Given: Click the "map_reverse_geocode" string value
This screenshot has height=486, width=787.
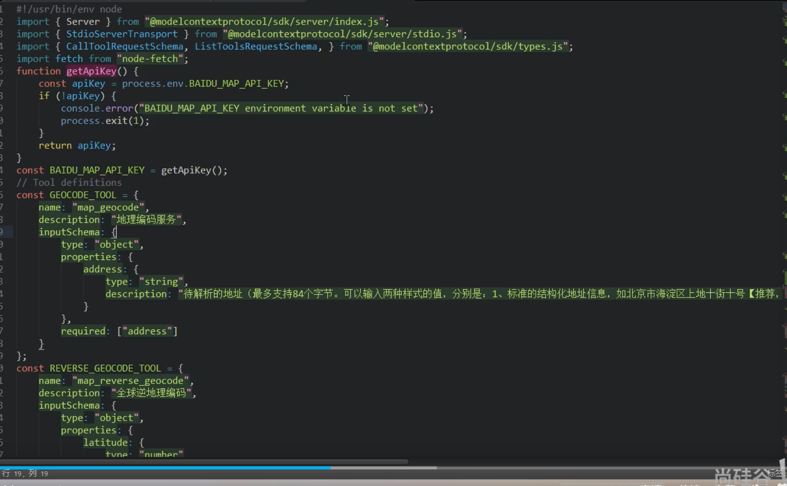Looking at the screenshot, I should [x=130, y=381].
